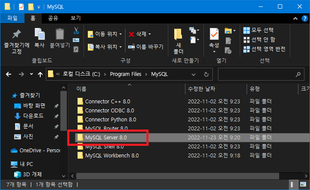Select the Connector C++ 8.0 folder
Image resolution: width=310 pixels, height=190 pixels.
click(x=107, y=102)
